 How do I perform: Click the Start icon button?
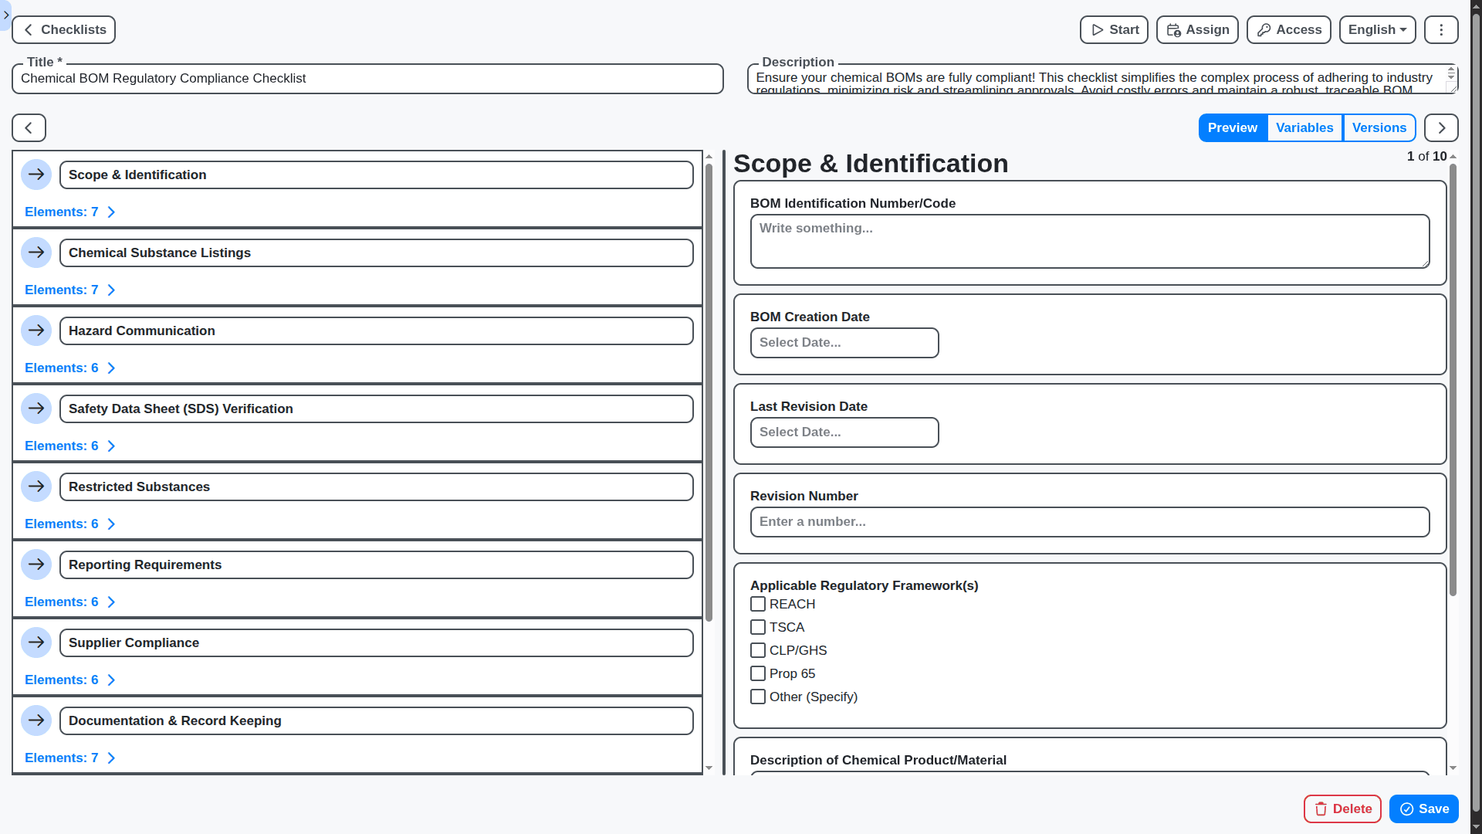click(1098, 29)
